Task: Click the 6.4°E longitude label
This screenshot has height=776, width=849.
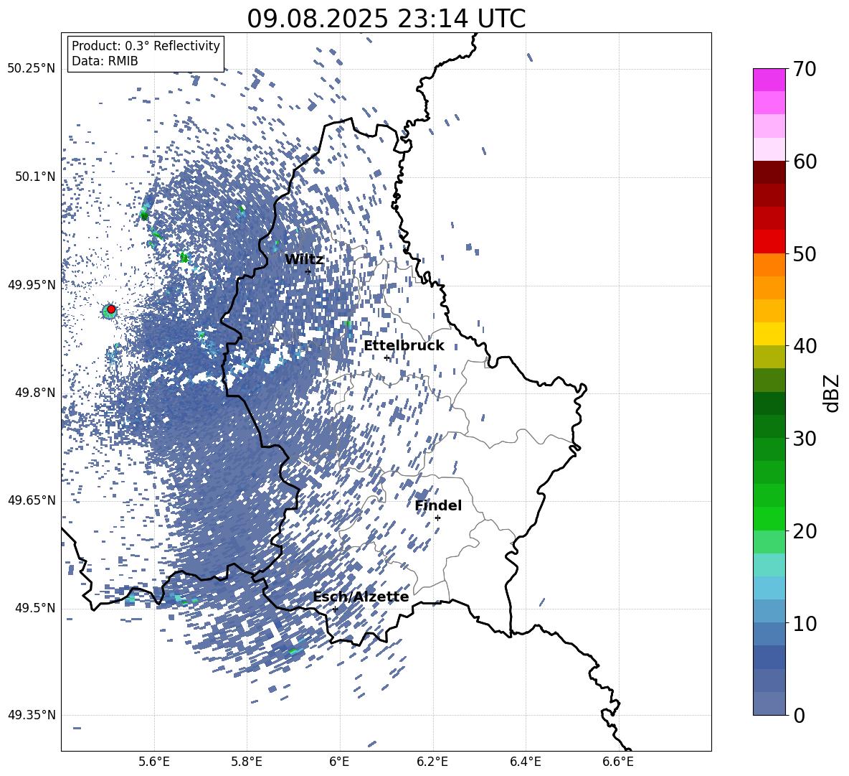Action: (525, 762)
